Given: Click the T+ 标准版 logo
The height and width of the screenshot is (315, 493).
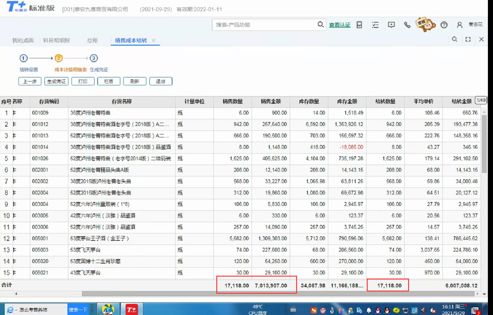Looking at the screenshot, I should (31, 7).
